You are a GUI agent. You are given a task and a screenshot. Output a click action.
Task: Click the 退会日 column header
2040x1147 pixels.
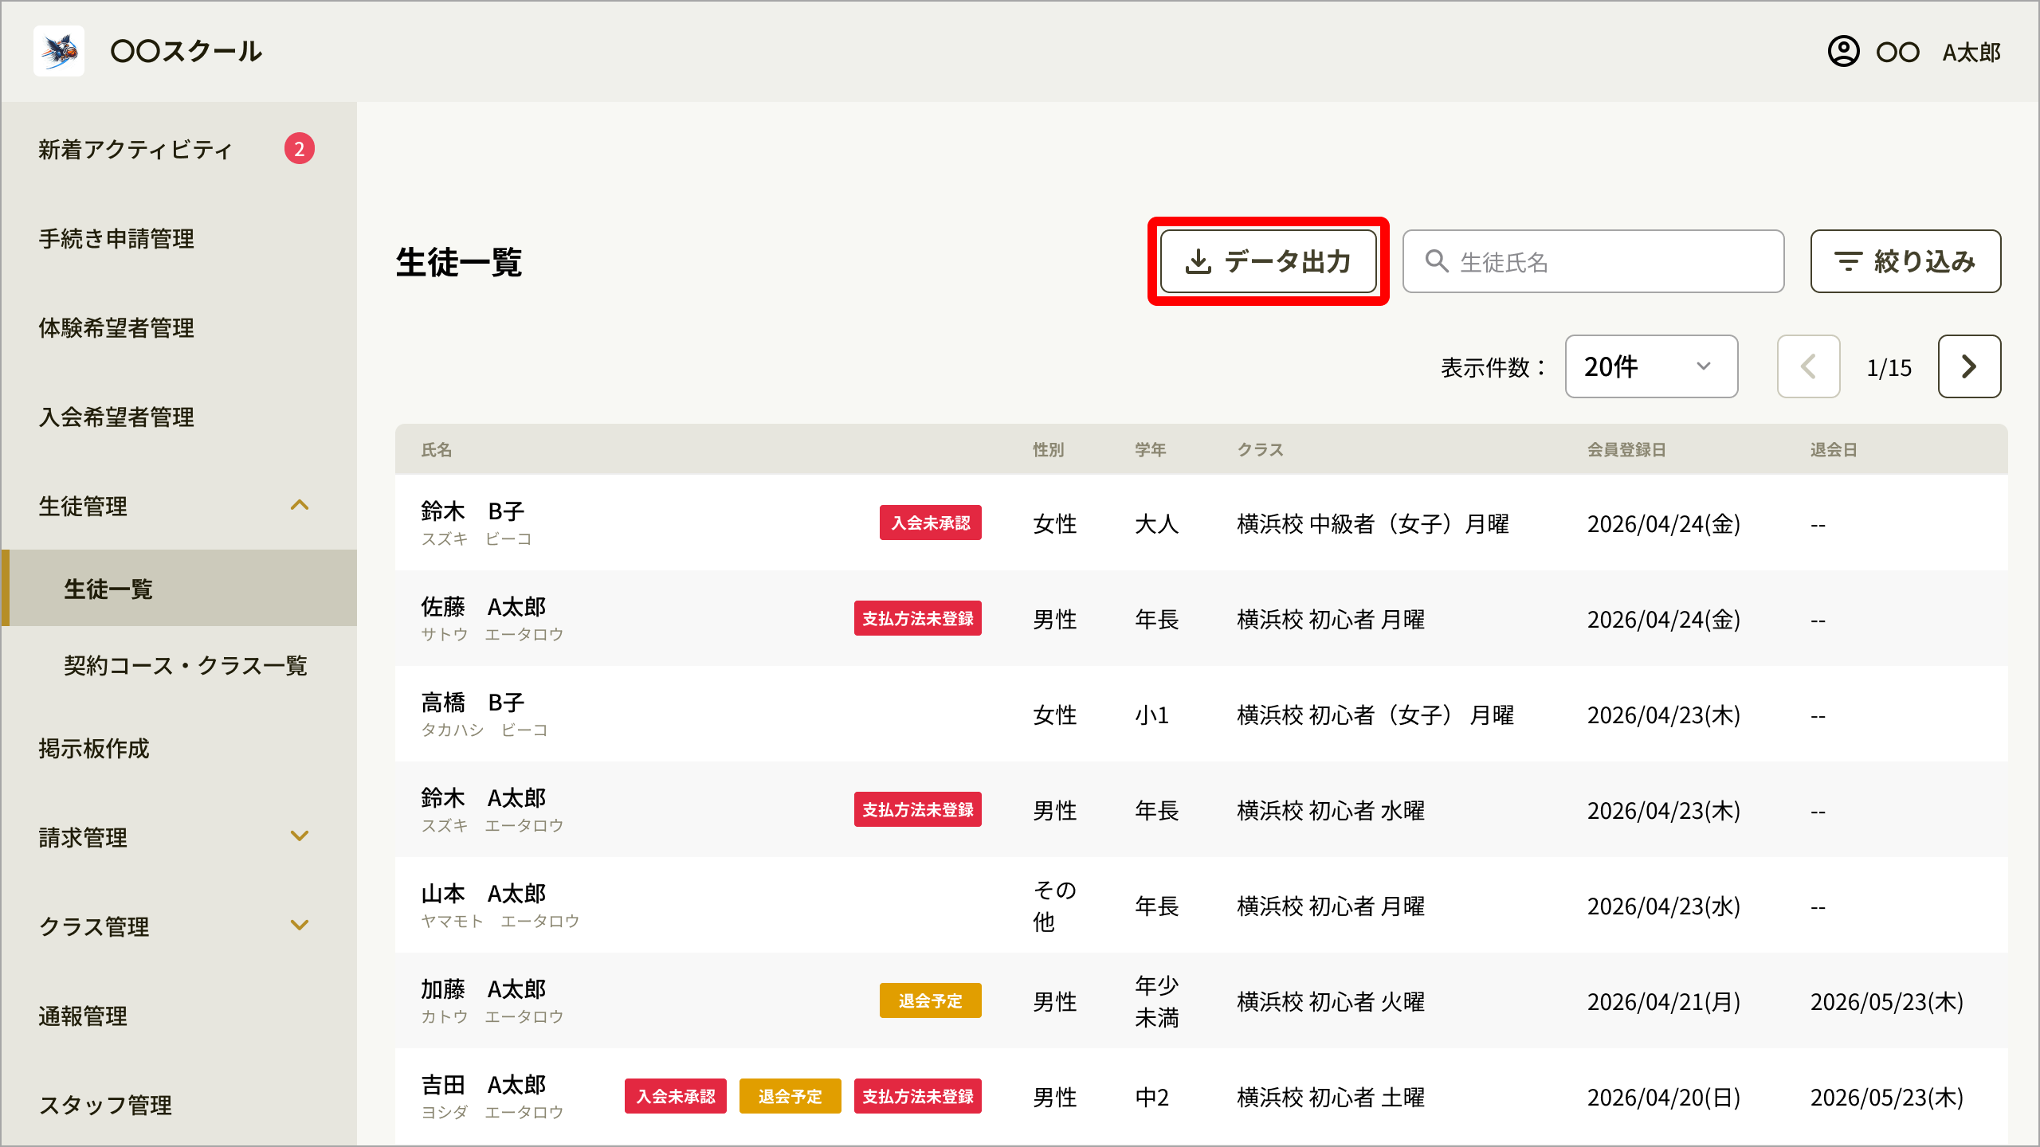[x=1834, y=450]
